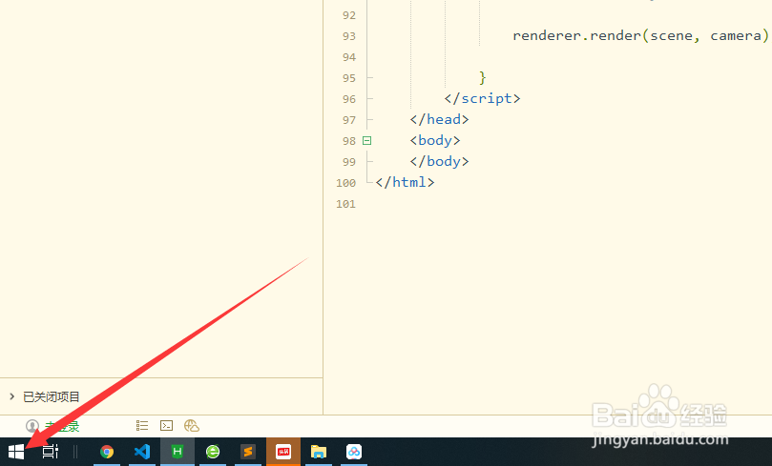
Task: Click the user avatar login icon
Action: tap(32, 426)
